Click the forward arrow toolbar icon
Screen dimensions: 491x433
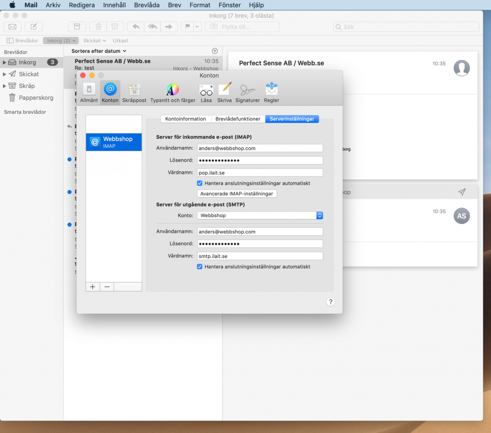[x=169, y=27]
